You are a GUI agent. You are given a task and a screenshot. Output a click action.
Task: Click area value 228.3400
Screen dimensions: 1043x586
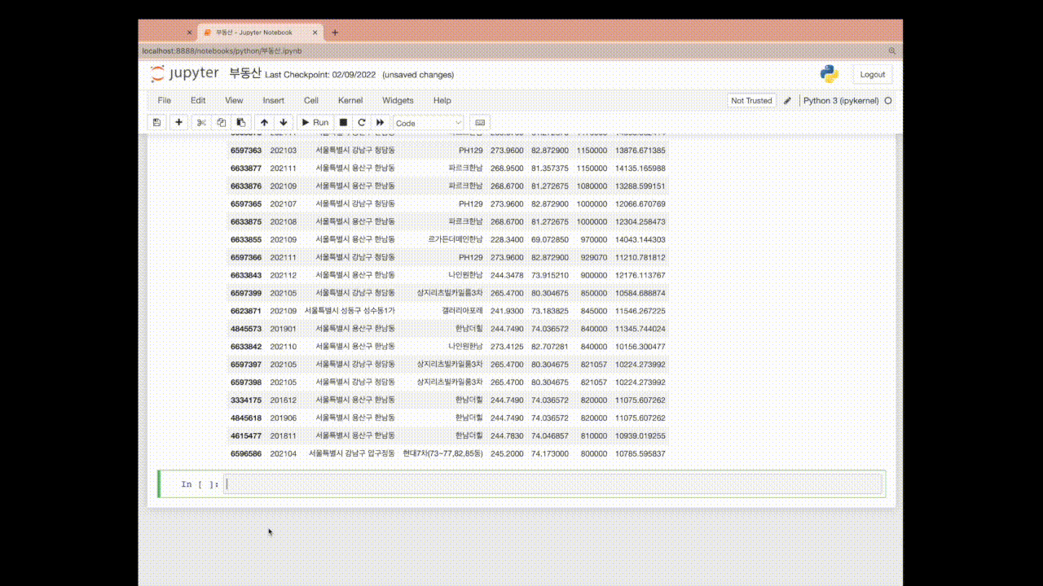[507, 240]
